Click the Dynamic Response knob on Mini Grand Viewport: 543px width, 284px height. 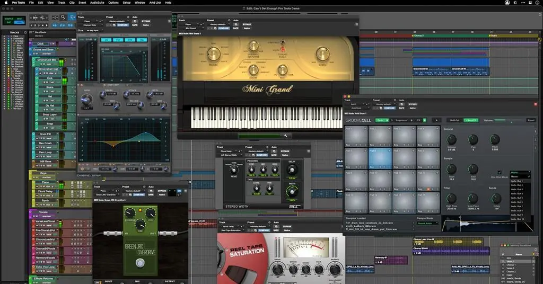point(253,46)
